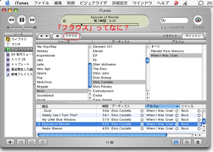Screen dimensions: 213x152
Task: Select ライブラリ in the source list
Action: point(19,40)
